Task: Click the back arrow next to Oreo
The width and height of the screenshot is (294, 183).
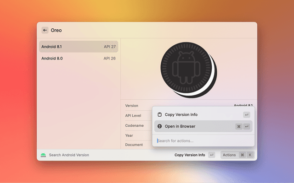Action: [45, 30]
